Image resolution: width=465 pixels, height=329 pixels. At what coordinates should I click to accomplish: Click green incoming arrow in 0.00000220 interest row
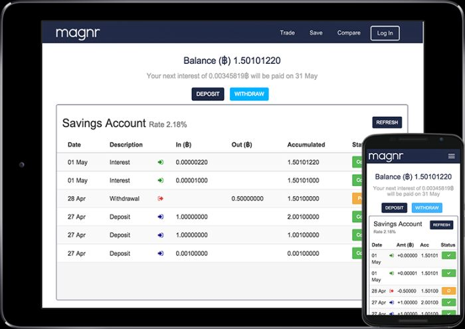point(161,162)
